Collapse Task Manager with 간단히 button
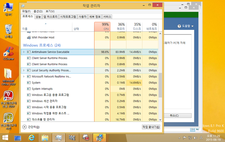 pos(31,127)
